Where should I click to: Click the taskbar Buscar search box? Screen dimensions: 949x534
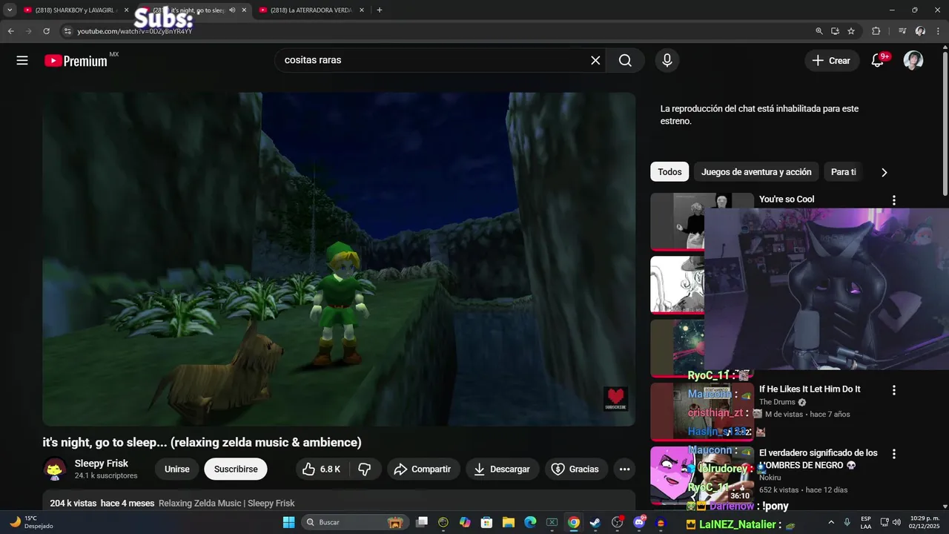pyautogui.click(x=354, y=522)
